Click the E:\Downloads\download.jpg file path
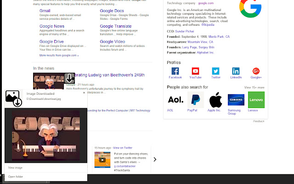This screenshot has width=294, height=184. (44, 99)
